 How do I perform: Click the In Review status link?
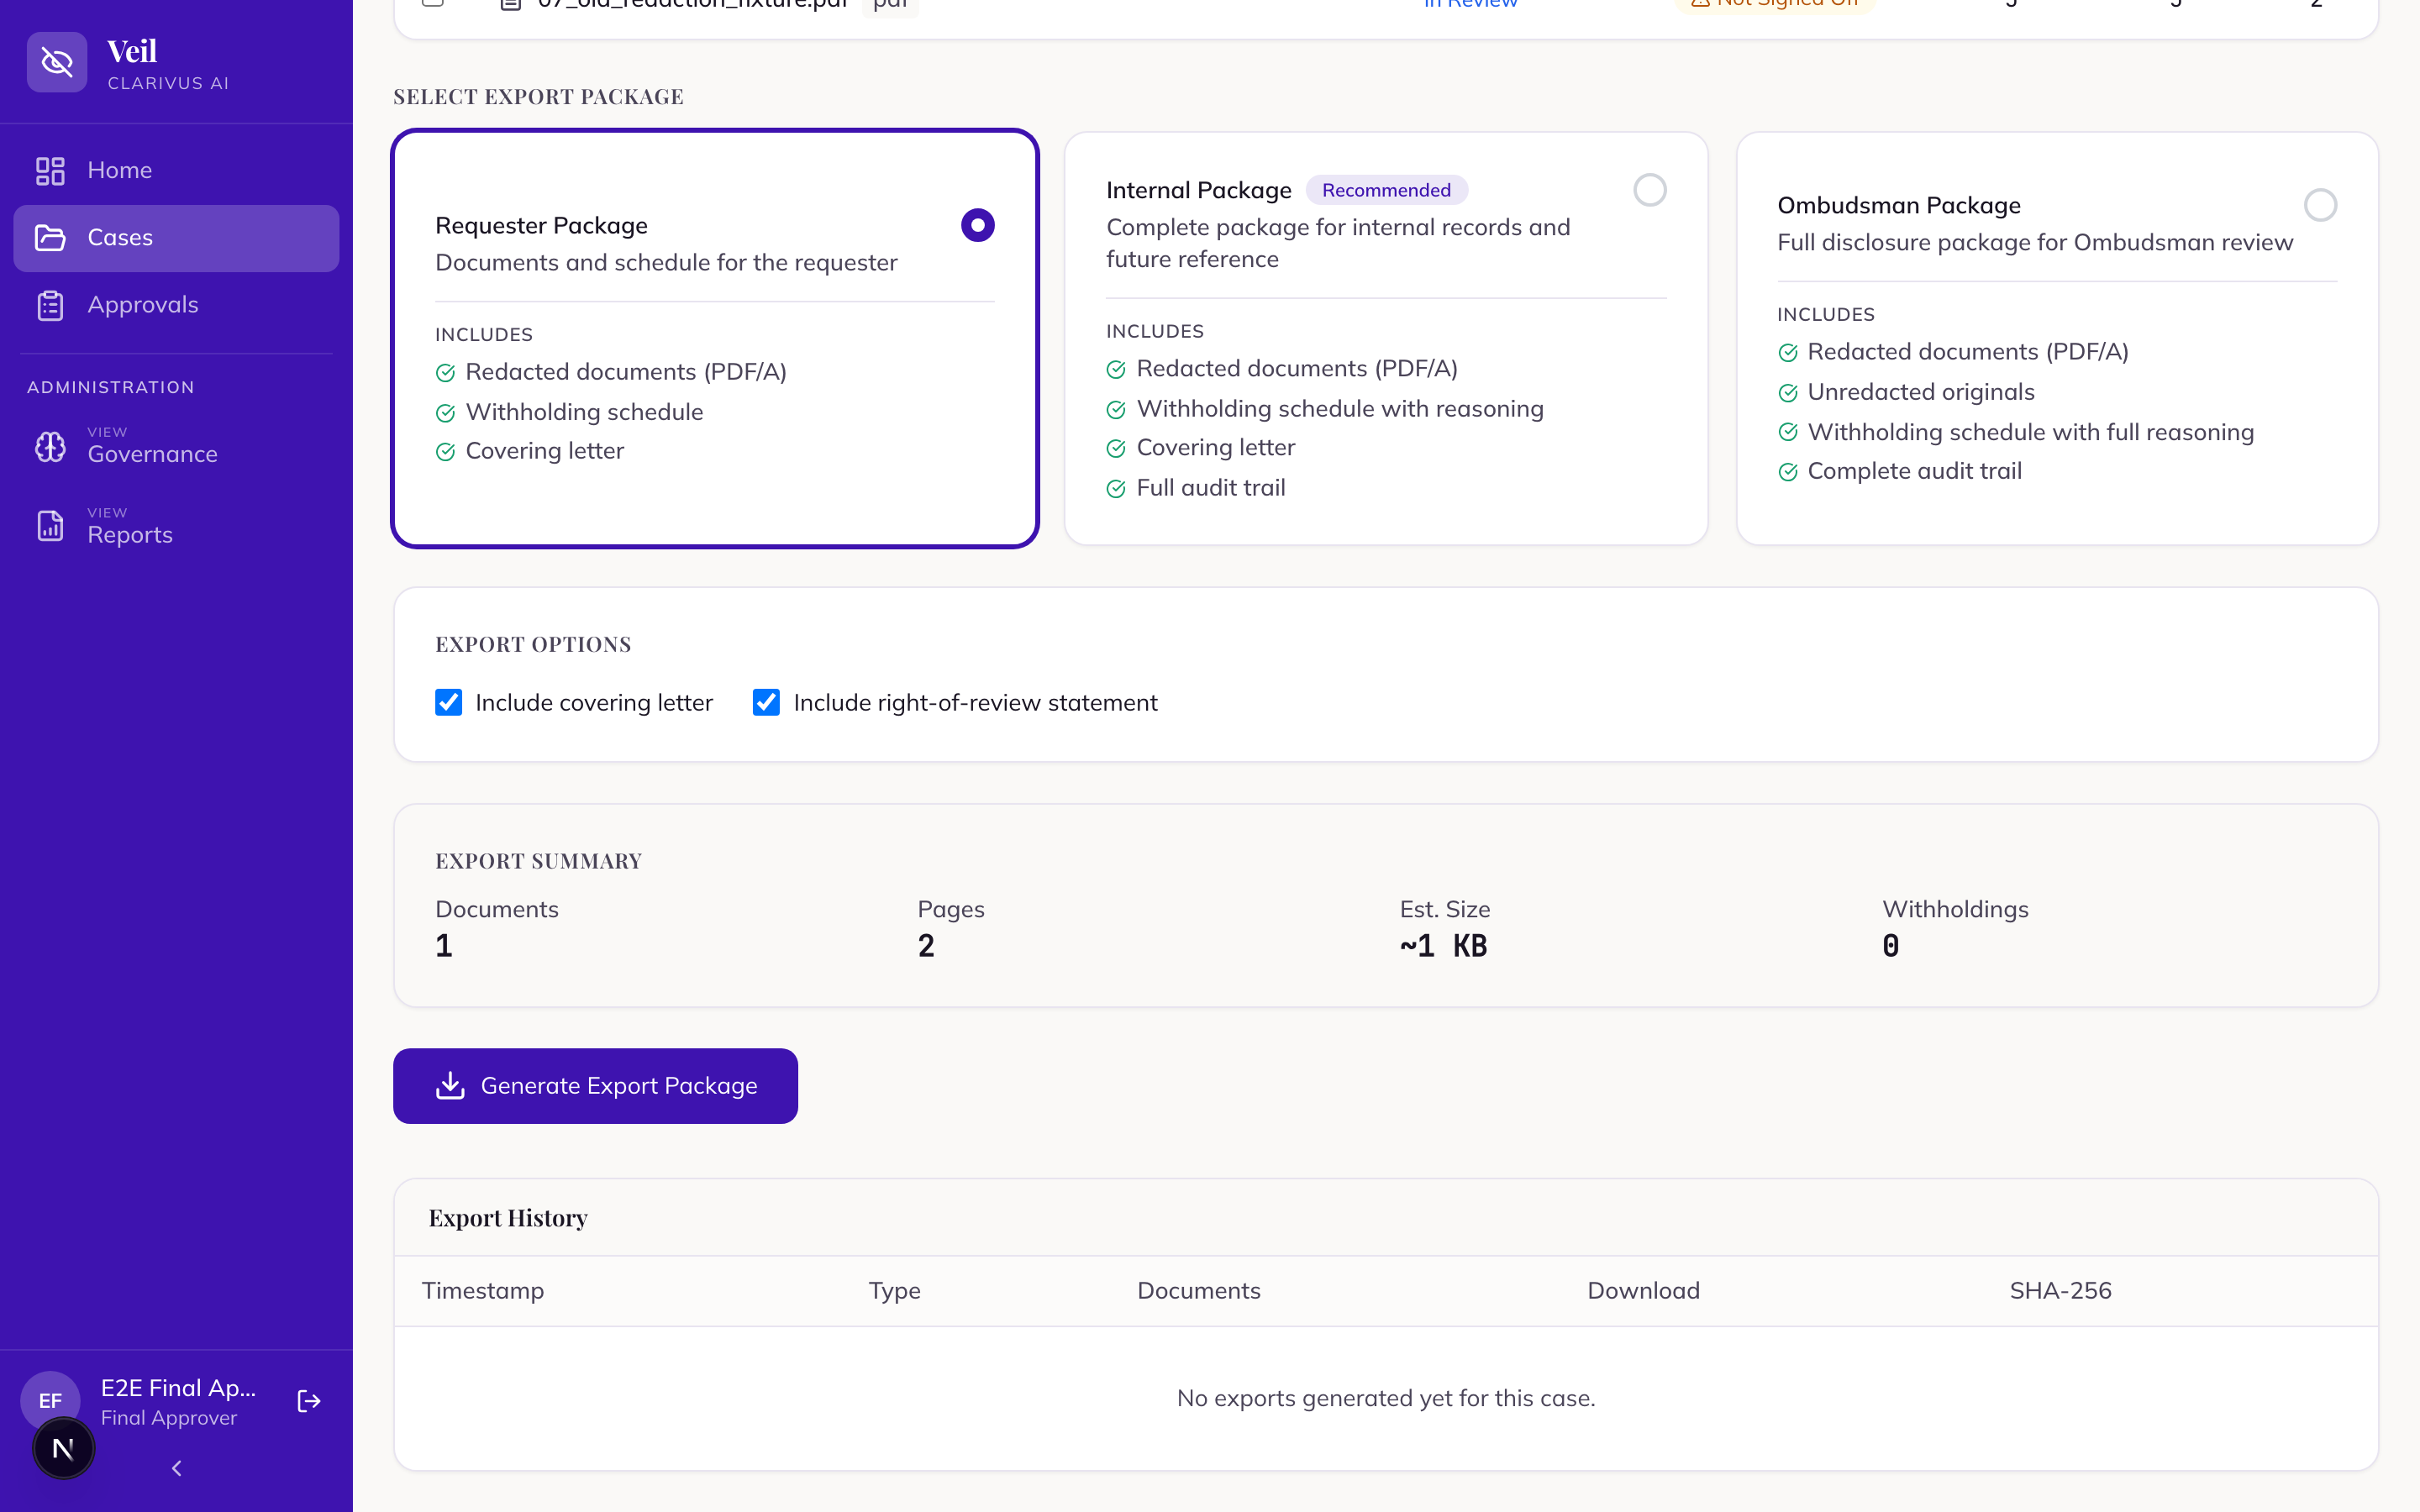[x=1470, y=4]
